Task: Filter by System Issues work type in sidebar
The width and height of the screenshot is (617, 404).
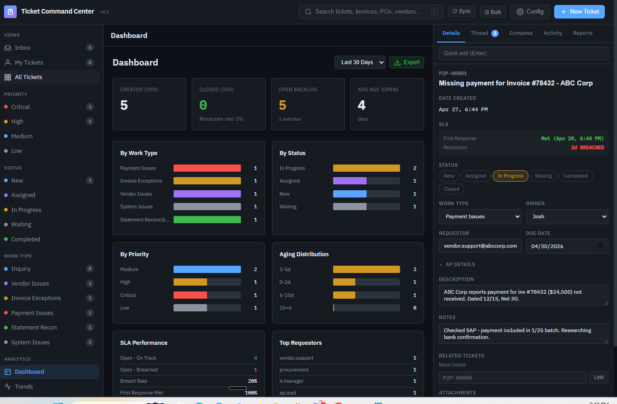Action: [50, 343]
